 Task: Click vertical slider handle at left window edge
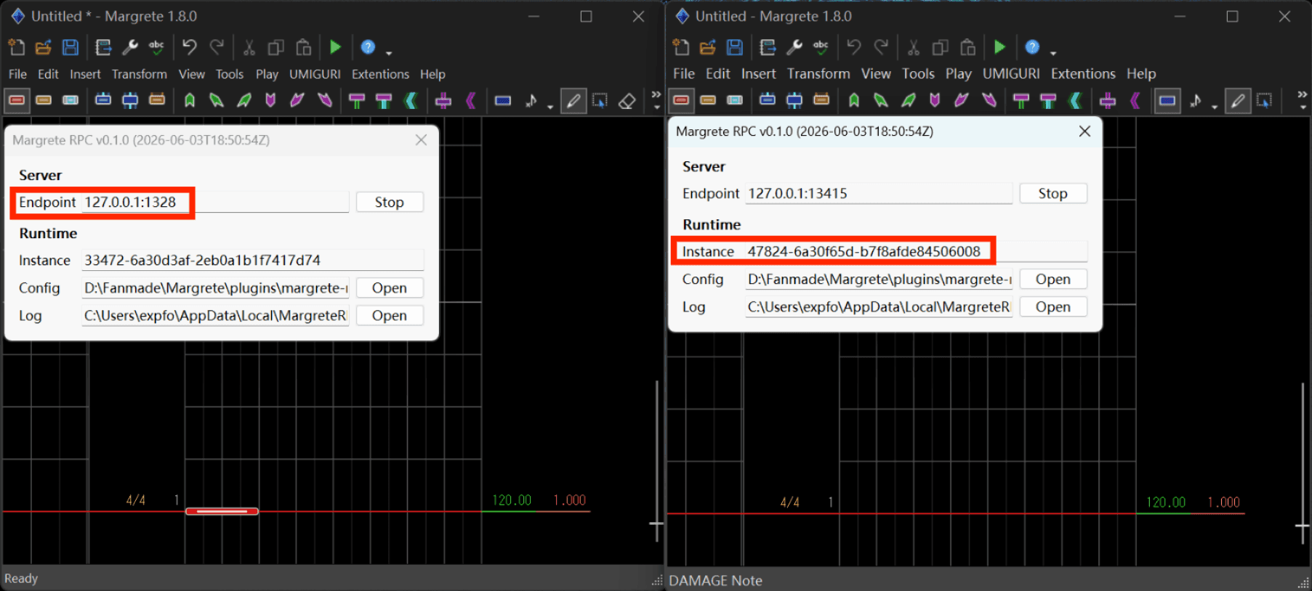click(656, 523)
